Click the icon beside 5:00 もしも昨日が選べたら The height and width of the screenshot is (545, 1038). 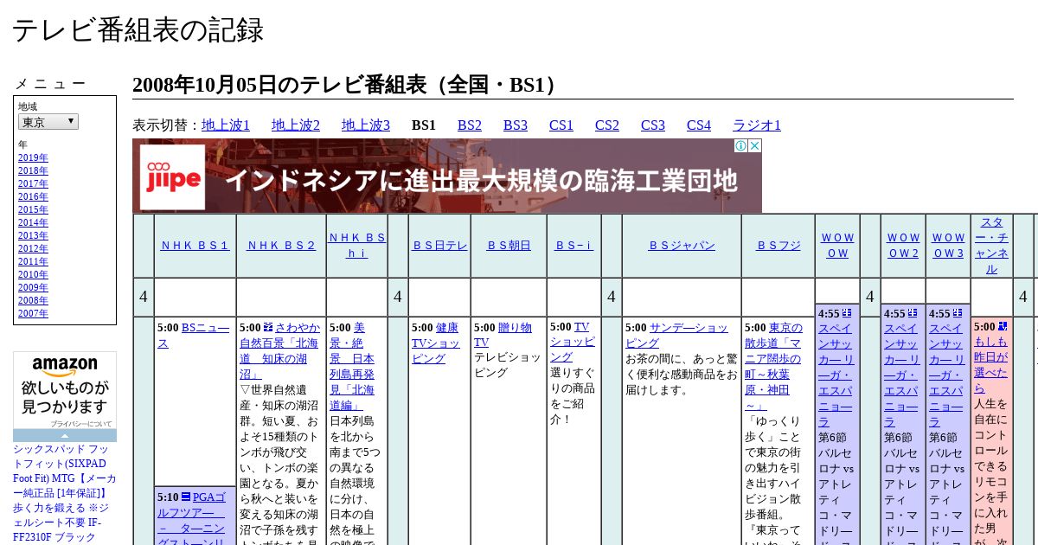pyautogui.click(x=1003, y=326)
